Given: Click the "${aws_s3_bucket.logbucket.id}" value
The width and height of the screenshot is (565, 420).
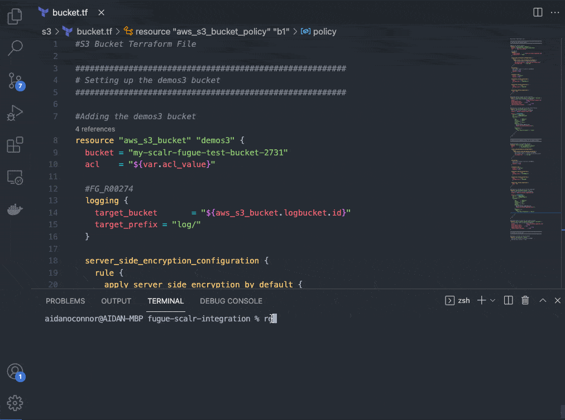Looking at the screenshot, I should [276, 213].
